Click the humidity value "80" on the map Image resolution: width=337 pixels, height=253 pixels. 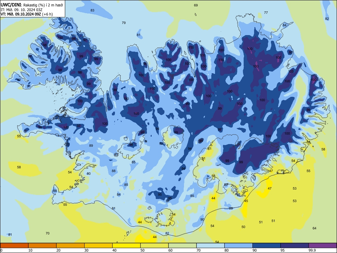(x=89, y=174)
